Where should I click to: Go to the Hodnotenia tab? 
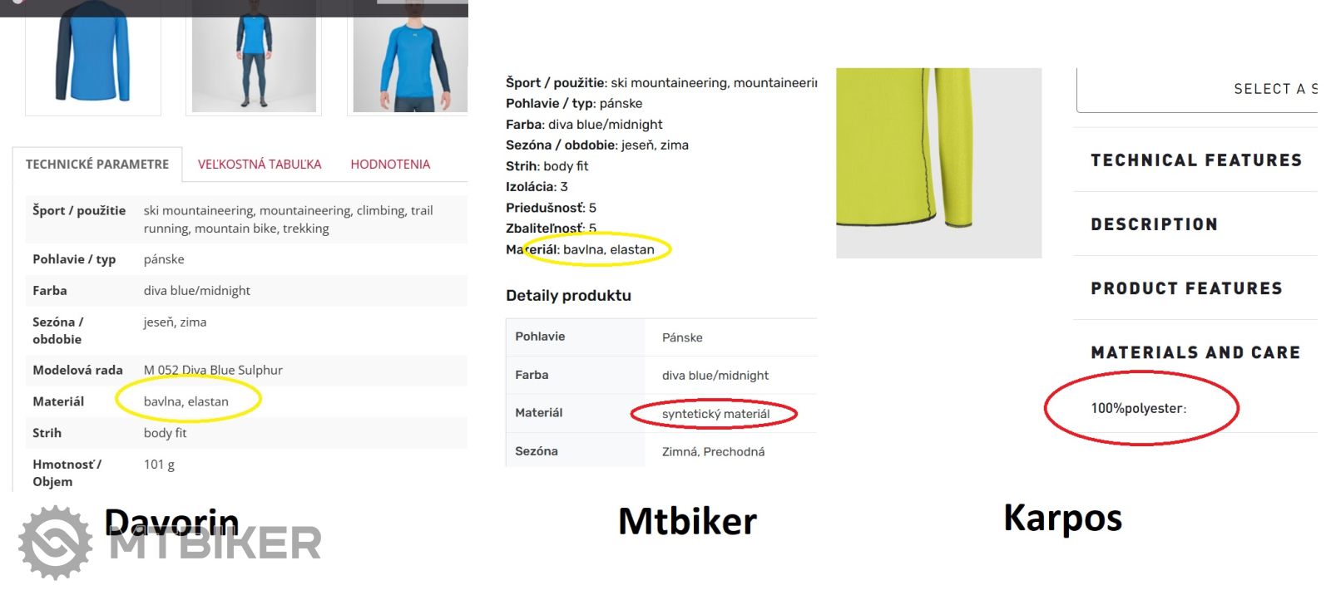[x=390, y=165]
